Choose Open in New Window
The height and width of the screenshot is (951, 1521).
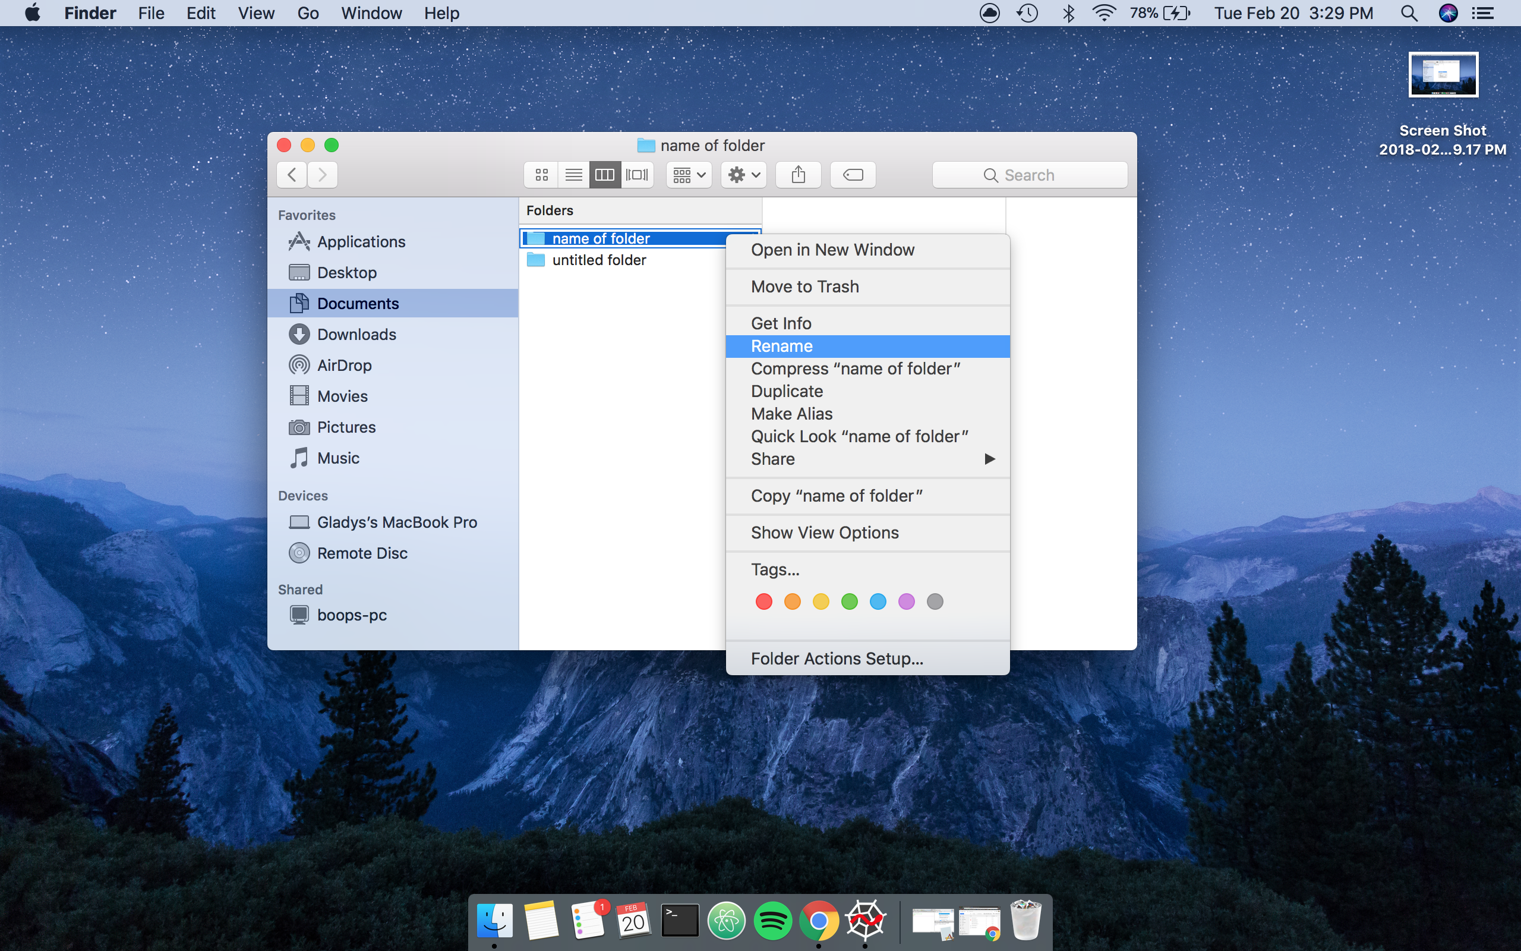tap(867, 250)
